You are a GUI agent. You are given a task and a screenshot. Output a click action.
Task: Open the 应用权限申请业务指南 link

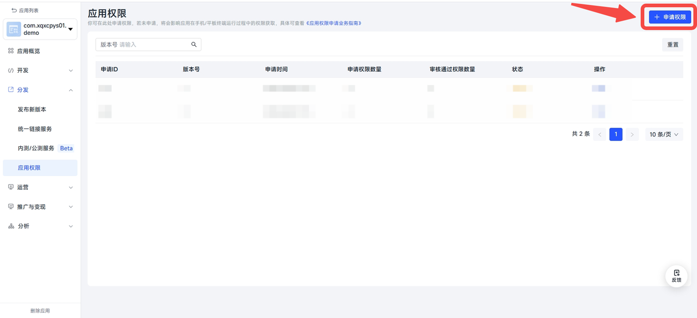(x=333, y=23)
